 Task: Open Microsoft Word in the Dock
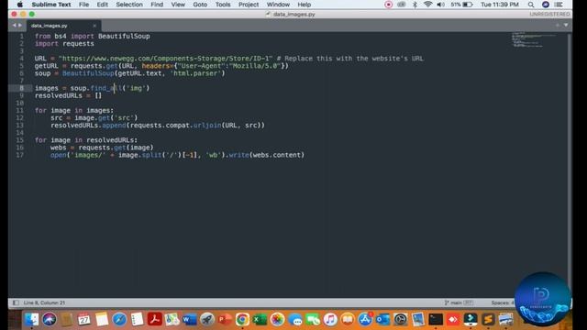pyautogui.click(x=190, y=319)
